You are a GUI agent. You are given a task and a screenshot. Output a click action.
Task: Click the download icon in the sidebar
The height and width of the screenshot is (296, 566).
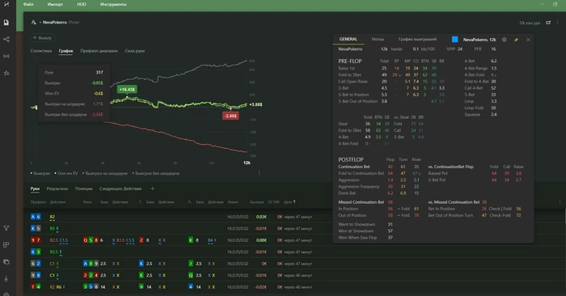pyautogui.click(x=6, y=278)
